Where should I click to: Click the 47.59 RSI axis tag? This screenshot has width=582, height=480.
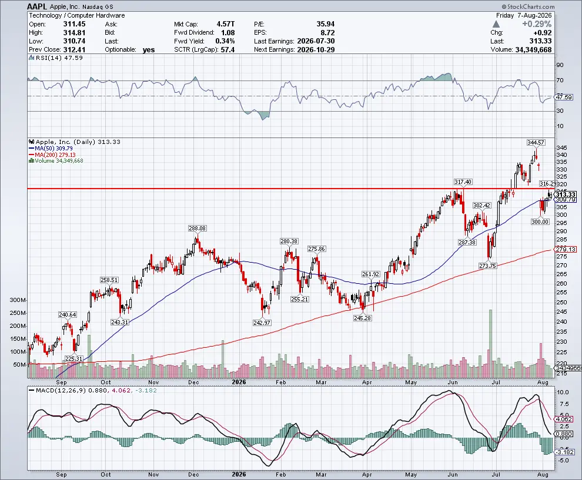point(564,97)
